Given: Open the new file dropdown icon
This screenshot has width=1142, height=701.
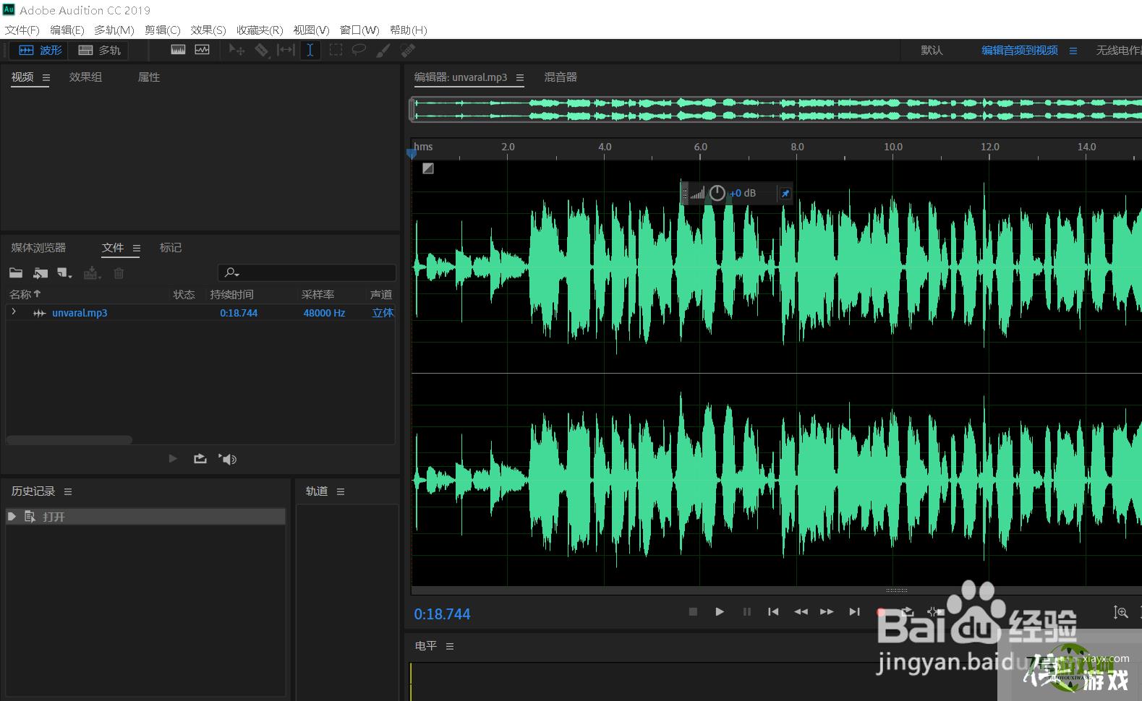Looking at the screenshot, I should pos(64,273).
